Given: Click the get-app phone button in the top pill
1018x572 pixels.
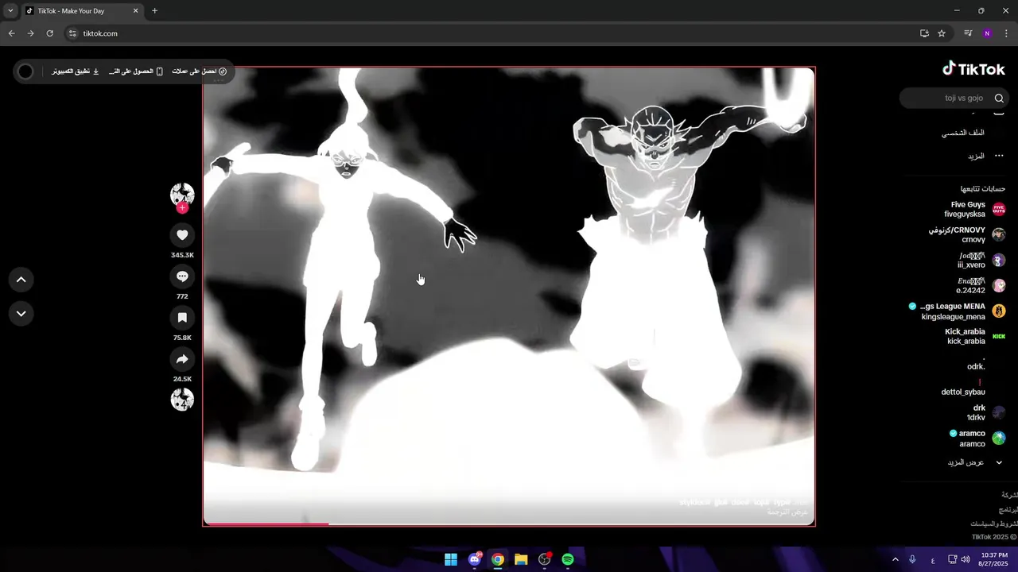Looking at the screenshot, I should coord(136,71).
